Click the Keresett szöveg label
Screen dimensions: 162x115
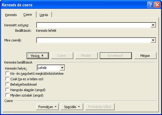point(17,25)
